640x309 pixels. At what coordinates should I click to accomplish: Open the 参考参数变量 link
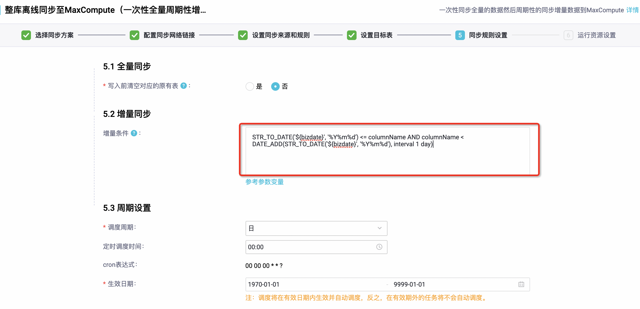pyautogui.click(x=264, y=182)
